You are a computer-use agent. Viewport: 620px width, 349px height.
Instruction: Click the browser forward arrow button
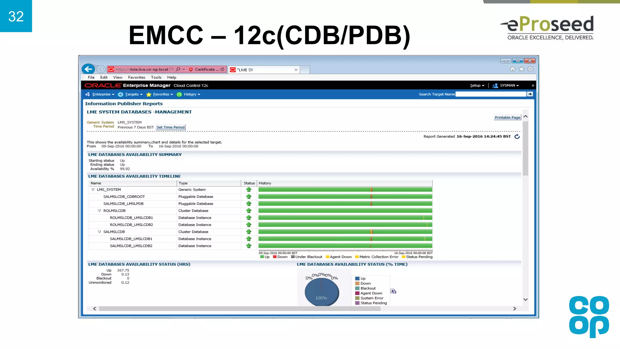coord(101,69)
